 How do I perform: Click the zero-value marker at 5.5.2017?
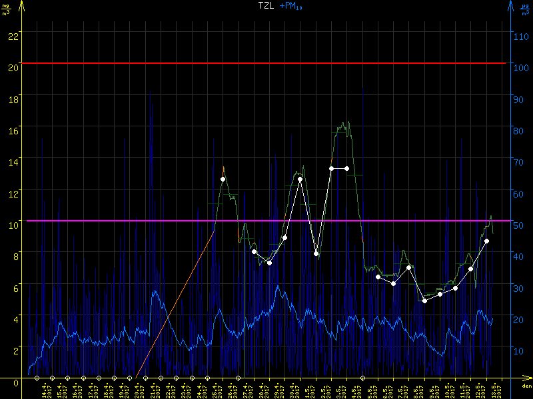coord(363,378)
